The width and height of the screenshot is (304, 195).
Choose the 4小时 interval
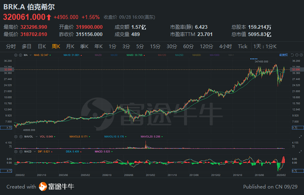click(225, 46)
